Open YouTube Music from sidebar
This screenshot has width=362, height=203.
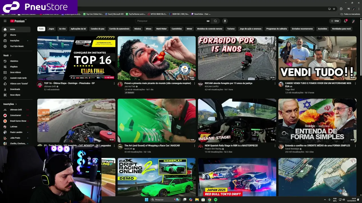[16, 46]
